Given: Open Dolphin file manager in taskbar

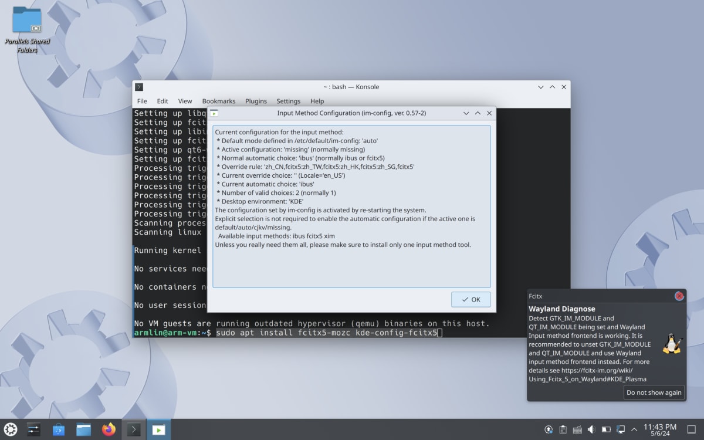Looking at the screenshot, I should point(84,429).
